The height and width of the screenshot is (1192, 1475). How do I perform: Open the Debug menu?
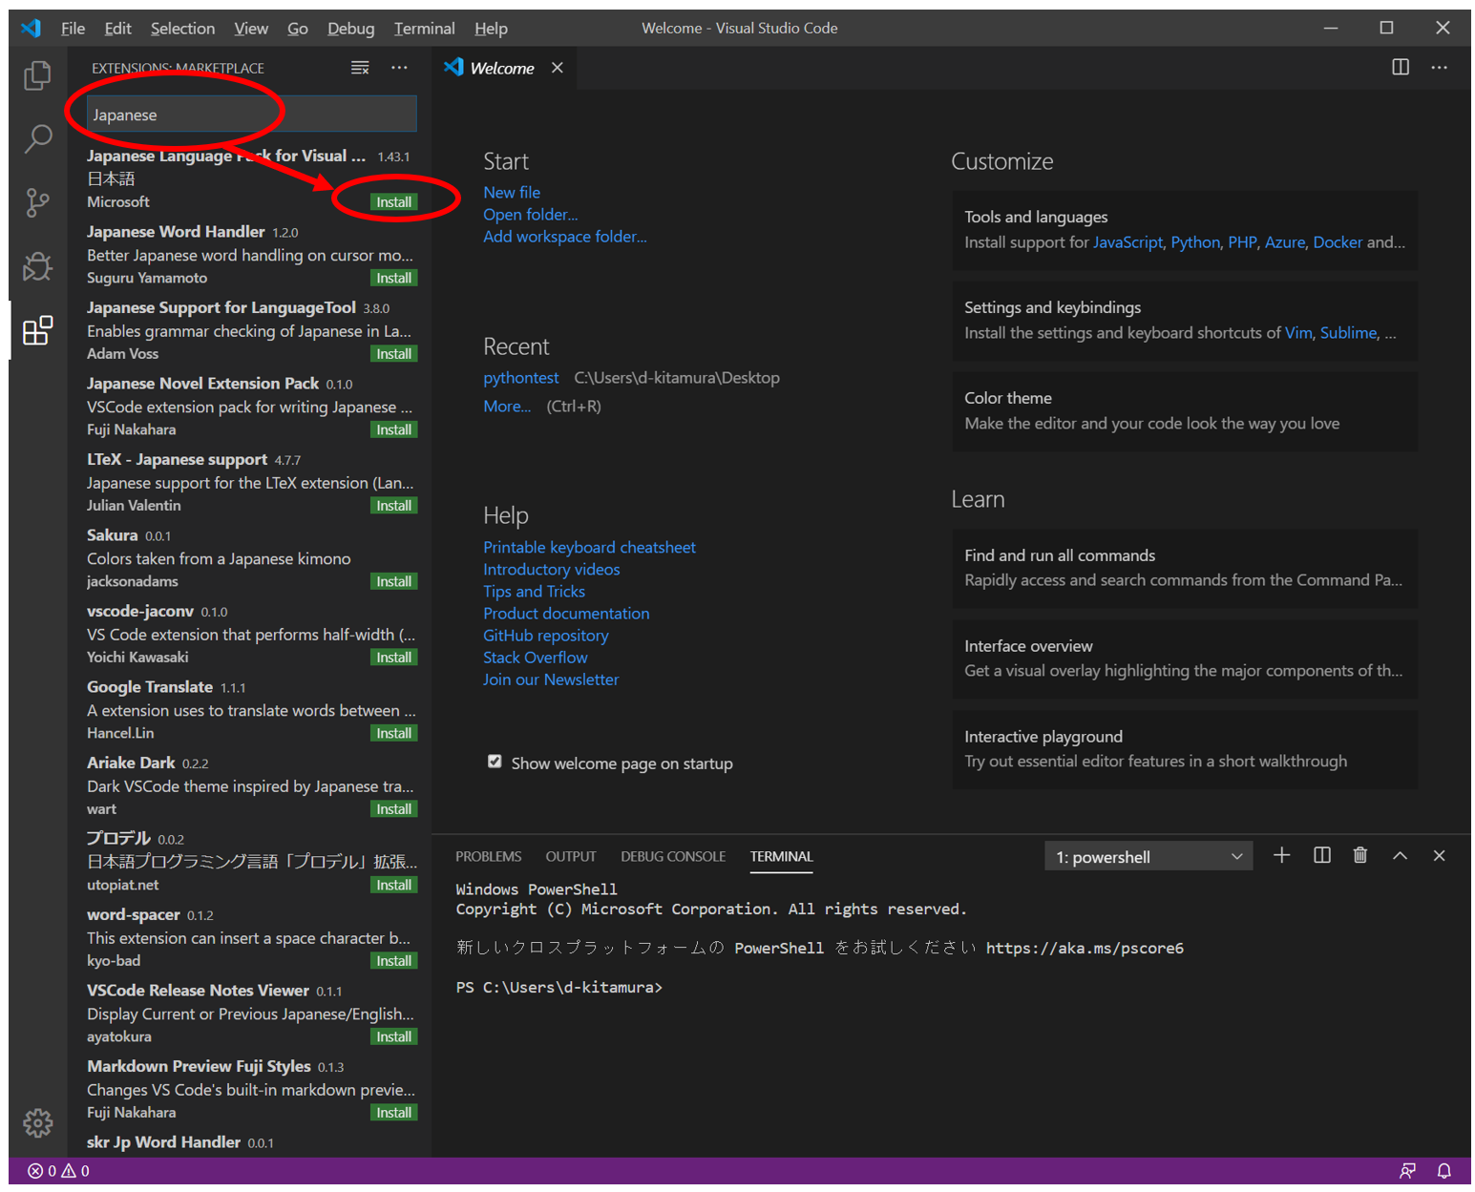point(350,29)
